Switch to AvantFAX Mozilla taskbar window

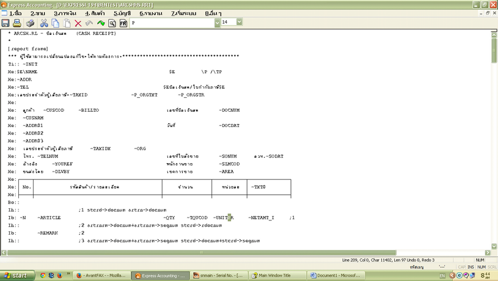click(x=103, y=276)
